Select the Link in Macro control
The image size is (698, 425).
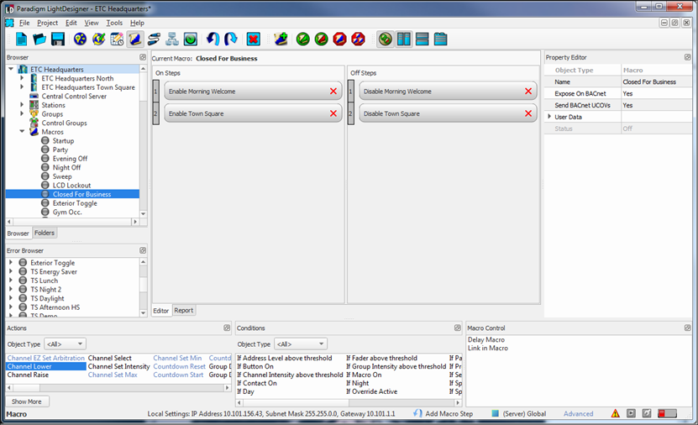(x=487, y=348)
